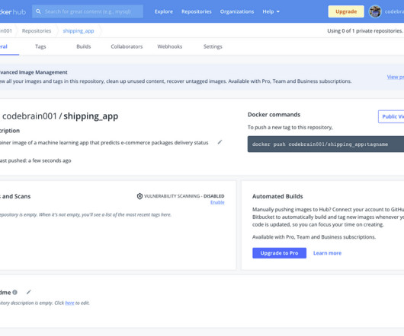Click 'Using 0 of 1 private repositories' text
Screen dimensions: 404x336
365,31
